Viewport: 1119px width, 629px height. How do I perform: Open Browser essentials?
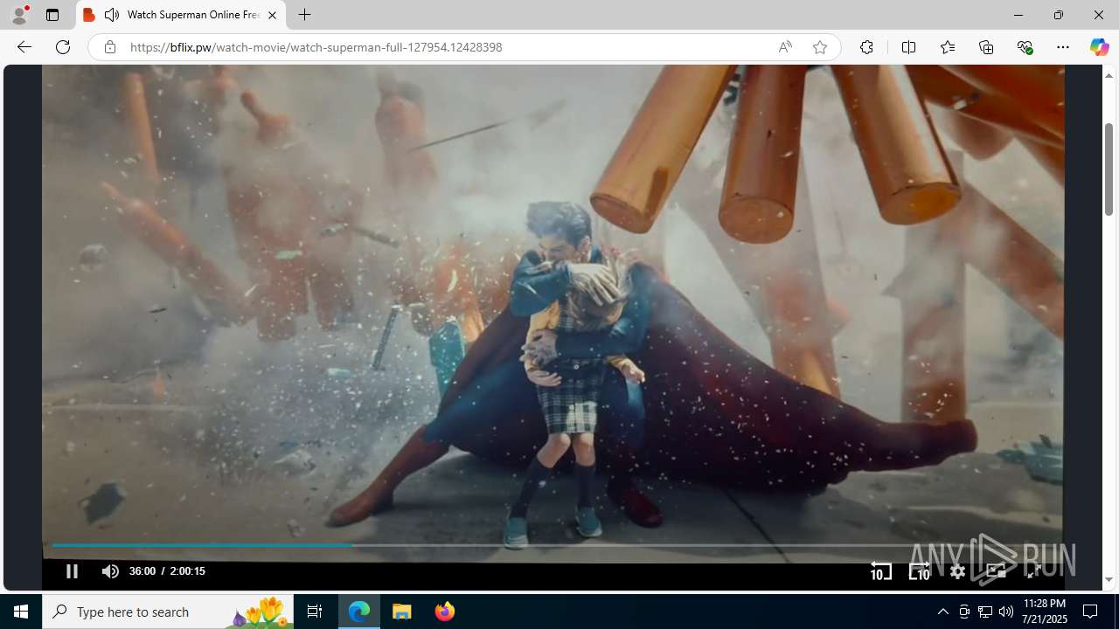tap(1025, 47)
